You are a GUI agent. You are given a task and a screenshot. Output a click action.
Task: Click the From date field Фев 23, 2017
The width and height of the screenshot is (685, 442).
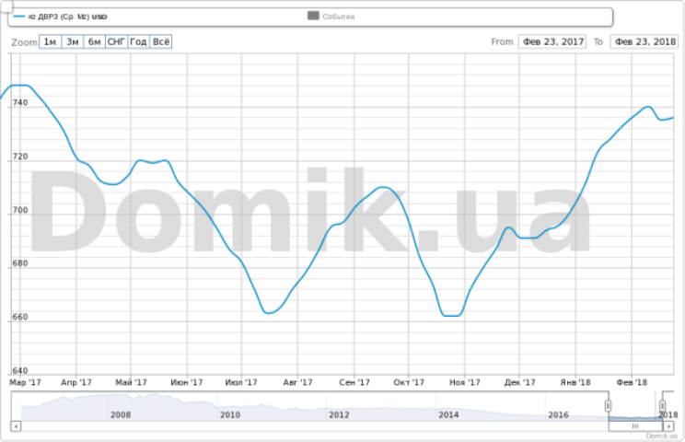coord(552,42)
